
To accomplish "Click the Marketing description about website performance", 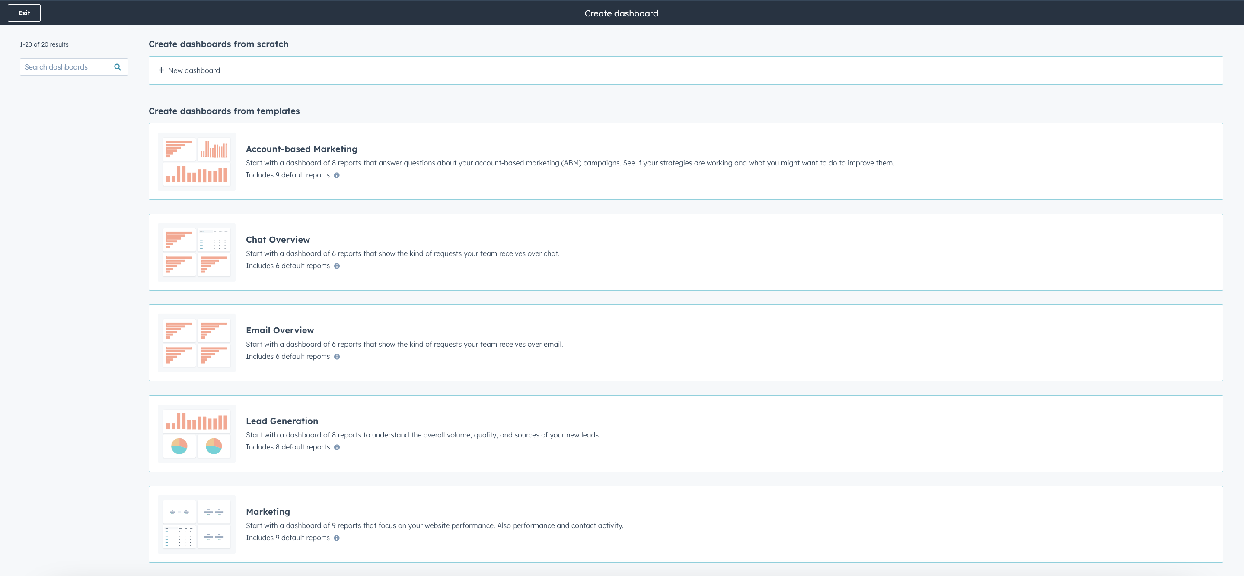I will (x=435, y=526).
